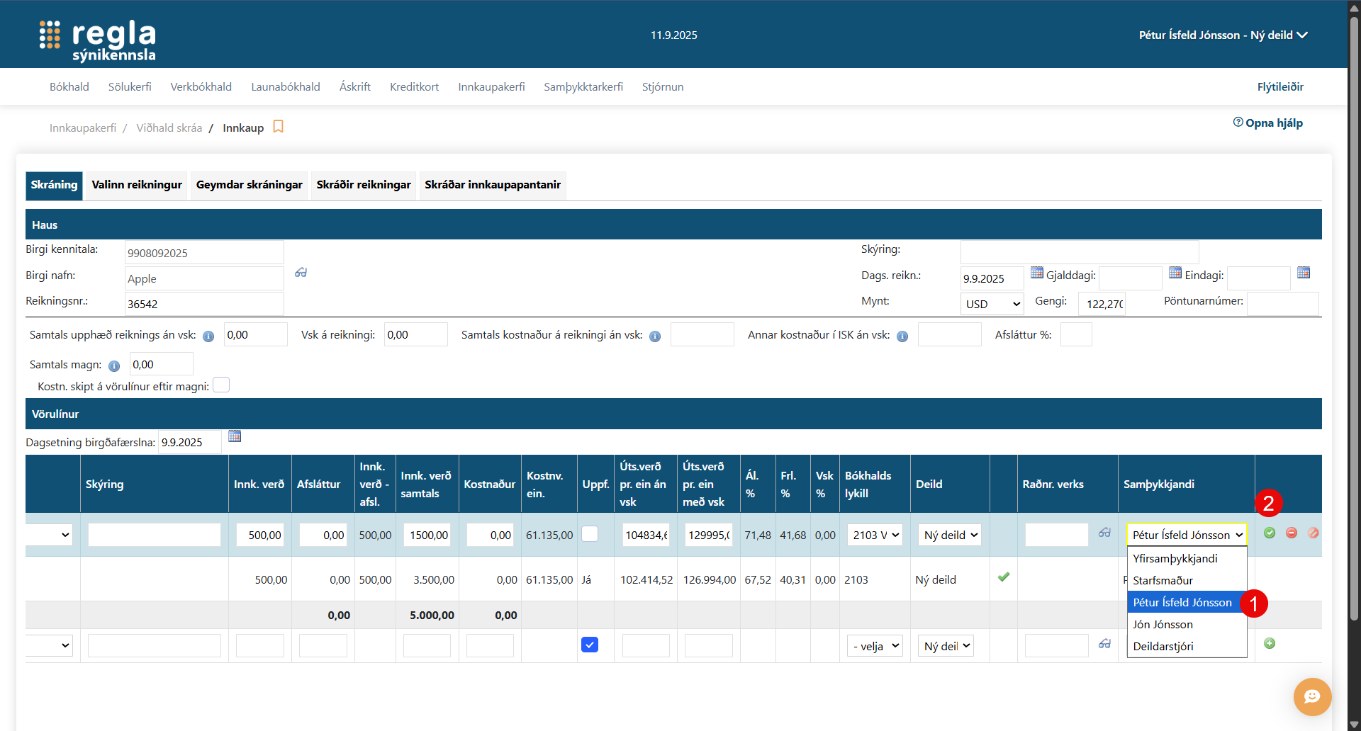Image resolution: width=1361 pixels, height=731 pixels.
Task: Expand the Bókhaldslykill 2103 dropdown
Action: click(875, 535)
